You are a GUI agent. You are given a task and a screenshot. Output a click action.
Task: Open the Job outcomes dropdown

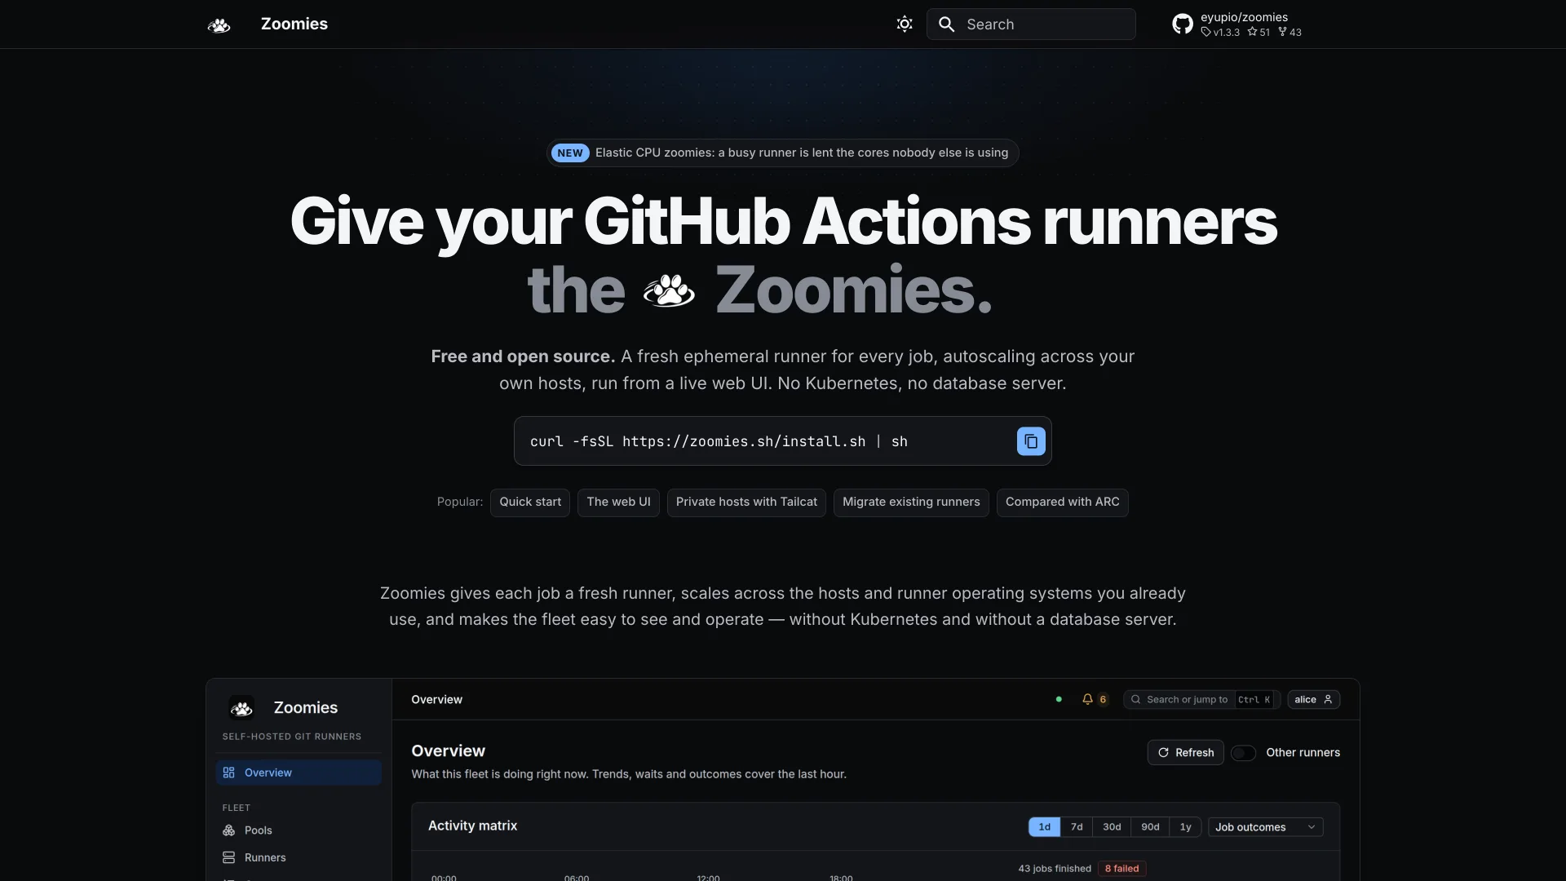click(x=1265, y=827)
